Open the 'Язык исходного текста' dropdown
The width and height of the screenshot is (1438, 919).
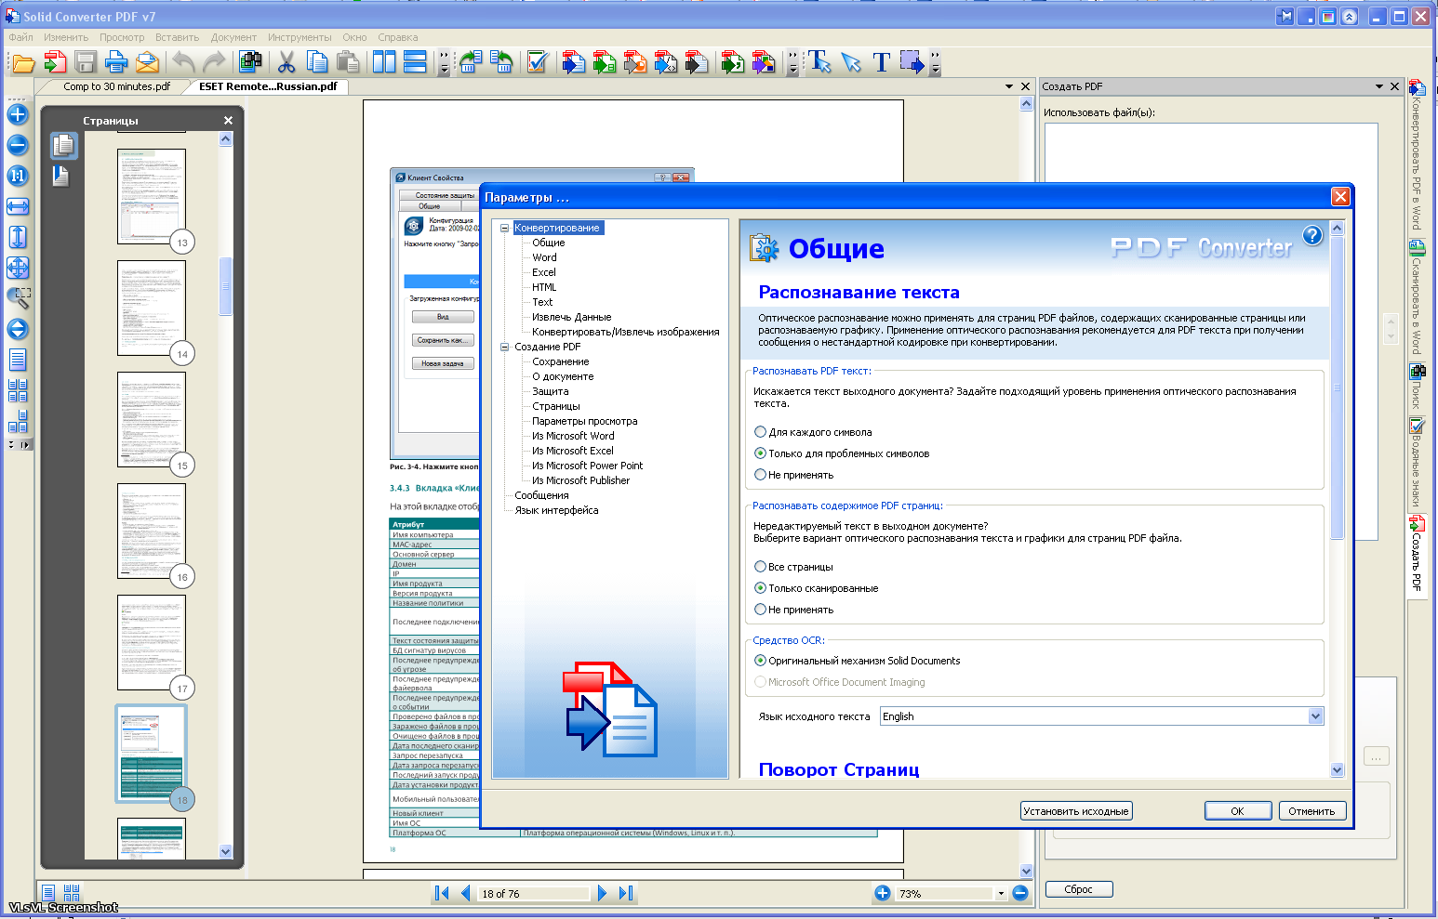[x=1315, y=716]
